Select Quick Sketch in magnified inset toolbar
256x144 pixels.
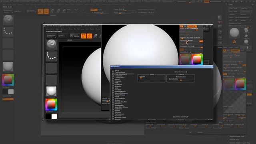pyautogui.click(x=75, y=36)
